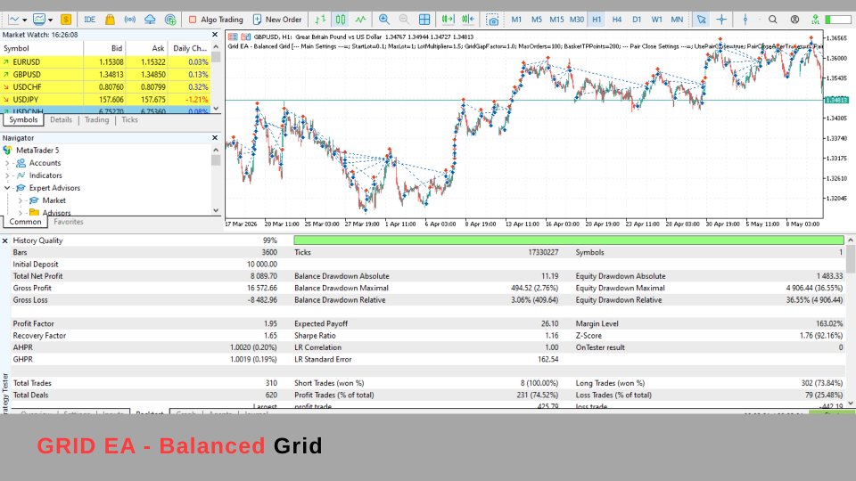This screenshot has width=856, height=481.
Task: Switch to Details tab in Market Watch
Action: (62, 120)
